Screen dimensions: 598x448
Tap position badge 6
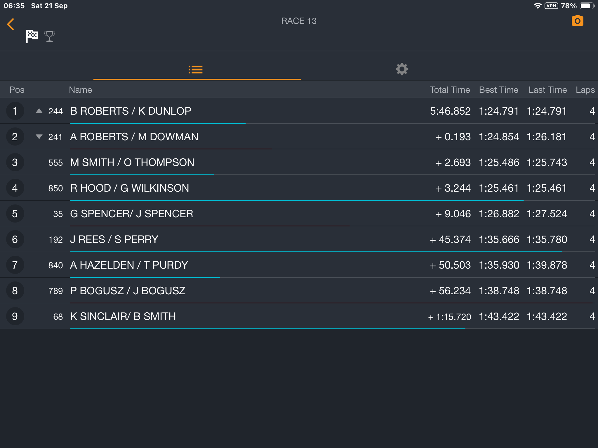pos(15,239)
